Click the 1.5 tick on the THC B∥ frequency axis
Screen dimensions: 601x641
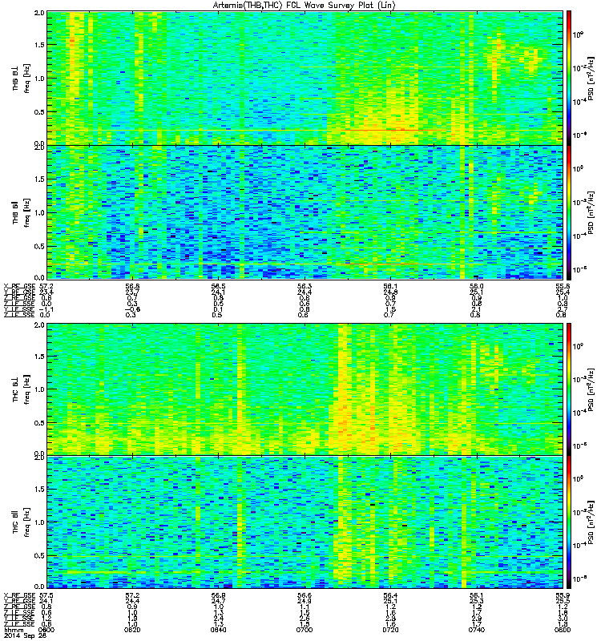click(39, 489)
